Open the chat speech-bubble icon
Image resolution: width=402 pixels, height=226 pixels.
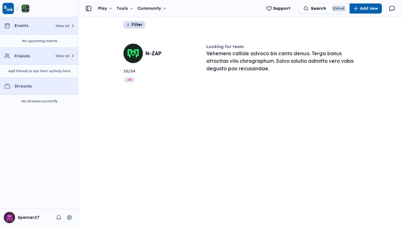(x=392, y=9)
